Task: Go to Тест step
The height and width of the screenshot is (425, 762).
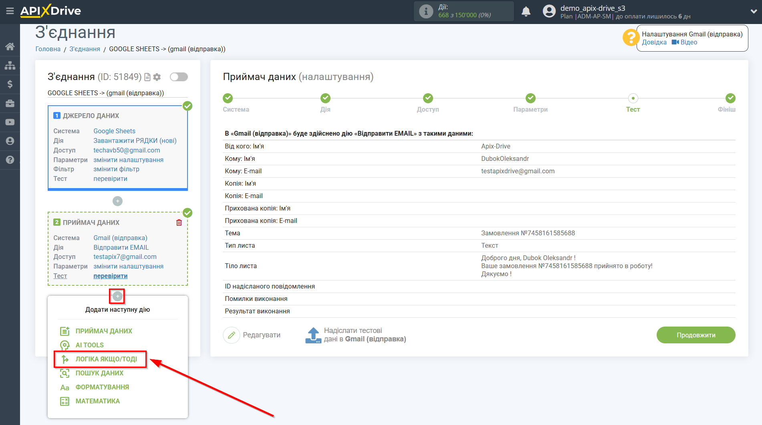Action: (633, 98)
